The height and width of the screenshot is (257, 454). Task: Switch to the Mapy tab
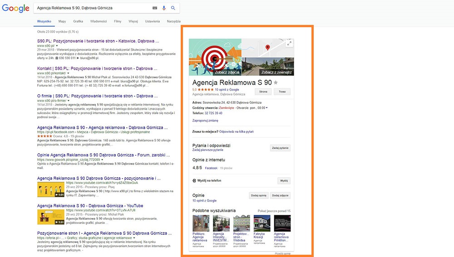pos(62,21)
